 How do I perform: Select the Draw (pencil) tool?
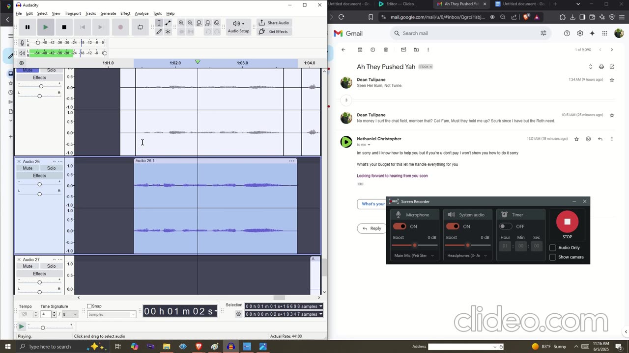(x=159, y=32)
